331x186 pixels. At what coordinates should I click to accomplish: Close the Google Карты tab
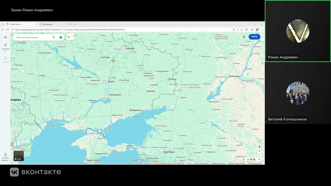[36, 24]
